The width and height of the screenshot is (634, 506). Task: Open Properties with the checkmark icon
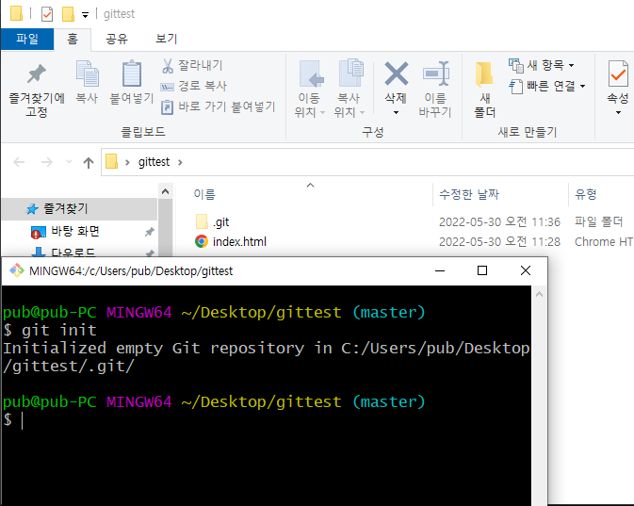(x=618, y=73)
